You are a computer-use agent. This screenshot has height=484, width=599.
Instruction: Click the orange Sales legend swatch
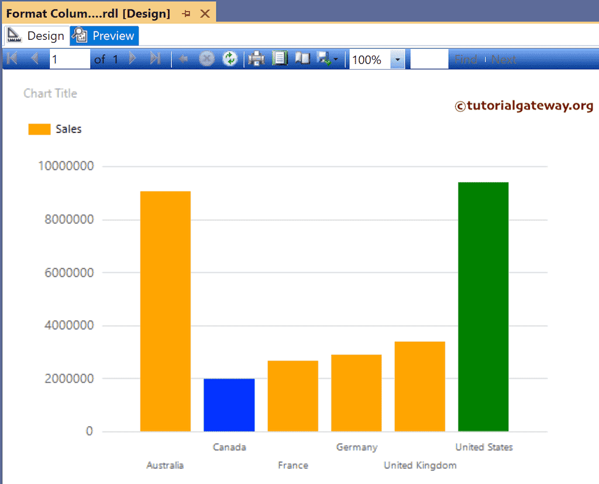click(x=39, y=129)
